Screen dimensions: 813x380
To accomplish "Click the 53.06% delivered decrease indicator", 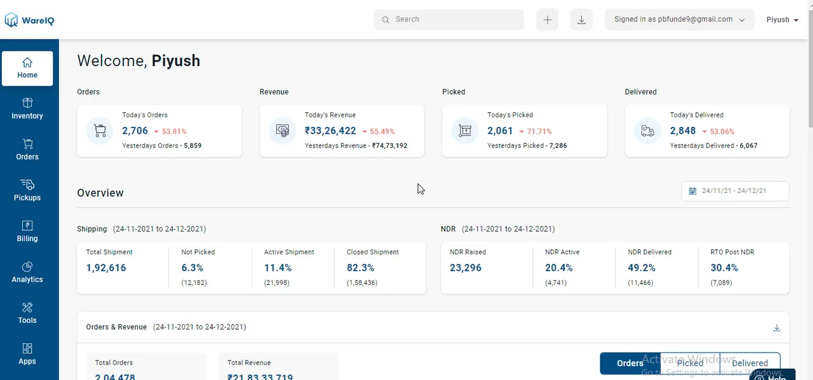I will [x=718, y=132].
